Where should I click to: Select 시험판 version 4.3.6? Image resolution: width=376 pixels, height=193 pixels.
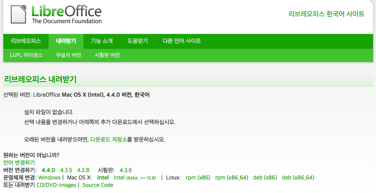126,170
